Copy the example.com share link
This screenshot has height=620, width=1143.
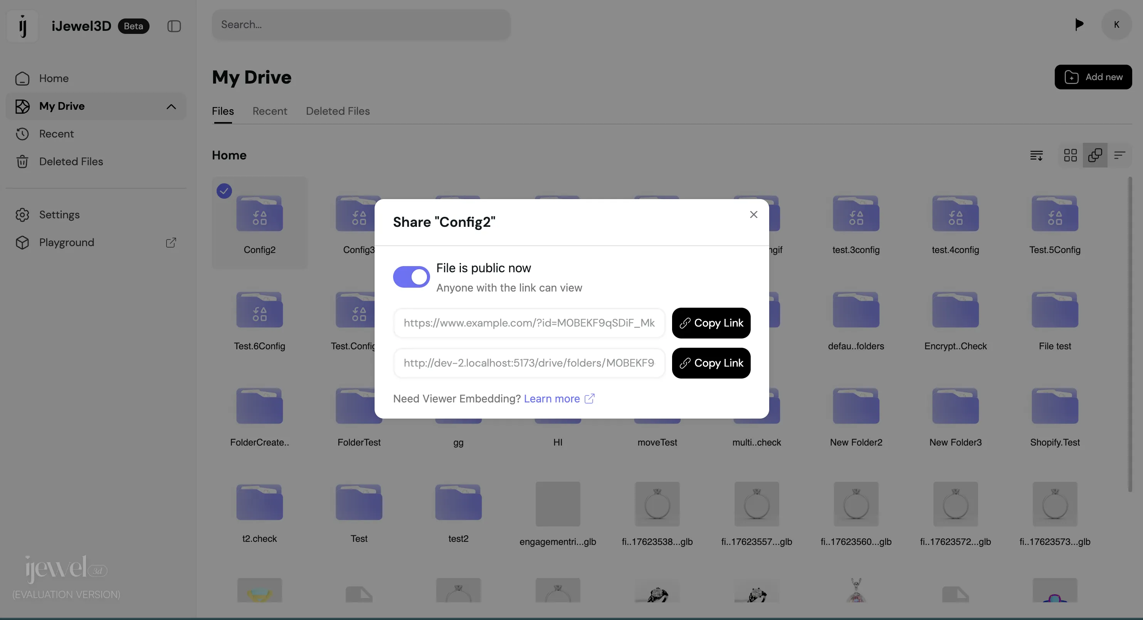pyautogui.click(x=711, y=323)
